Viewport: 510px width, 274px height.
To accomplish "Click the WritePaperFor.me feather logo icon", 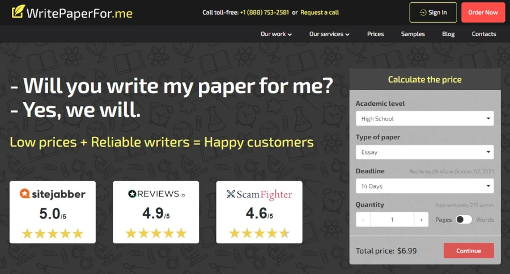I will [x=18, y=11].
